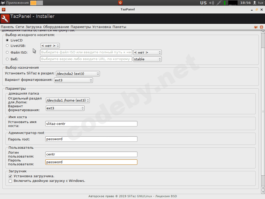
Task: Click the scrollbar down arrow at bottom
Action: 263,192
